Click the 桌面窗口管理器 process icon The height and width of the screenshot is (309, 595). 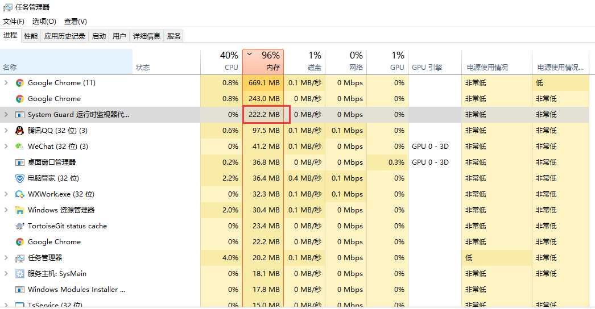(20, 162)
